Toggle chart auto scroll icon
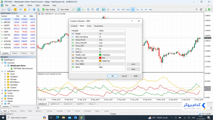The width and height of the screenshot is (213, 120). tap(103, 10)
